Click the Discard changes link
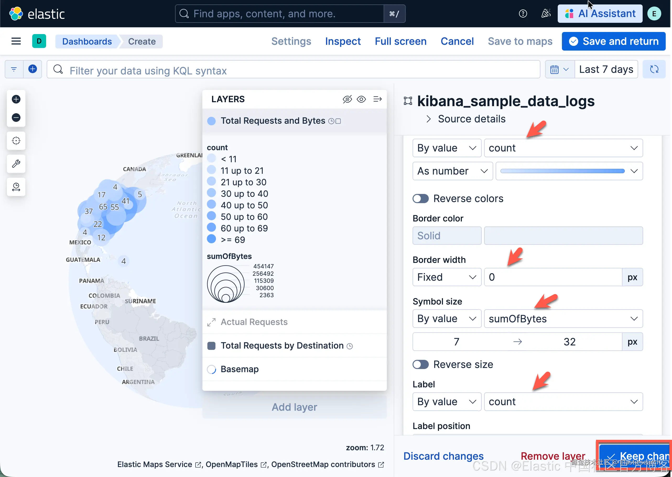The width and height of the screenshot is (672, 477). pyautogui.click(x=443, y=456)
